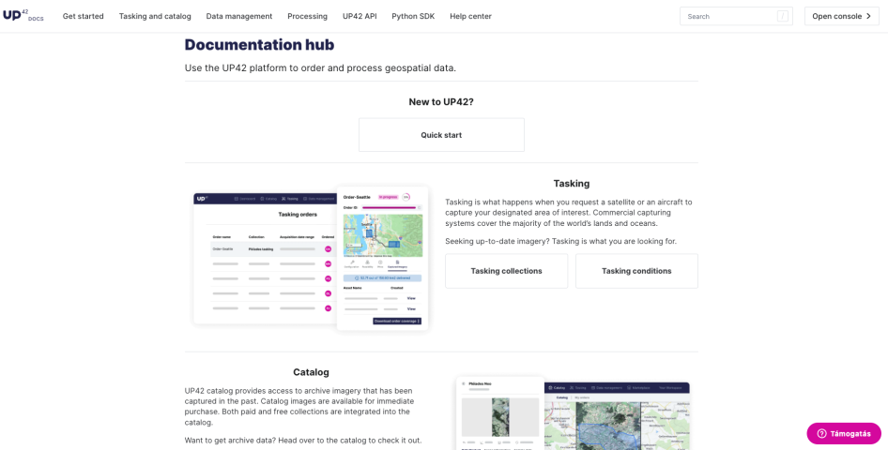
Task: Open the Tasking conditions card
Action: pos(636,271)
